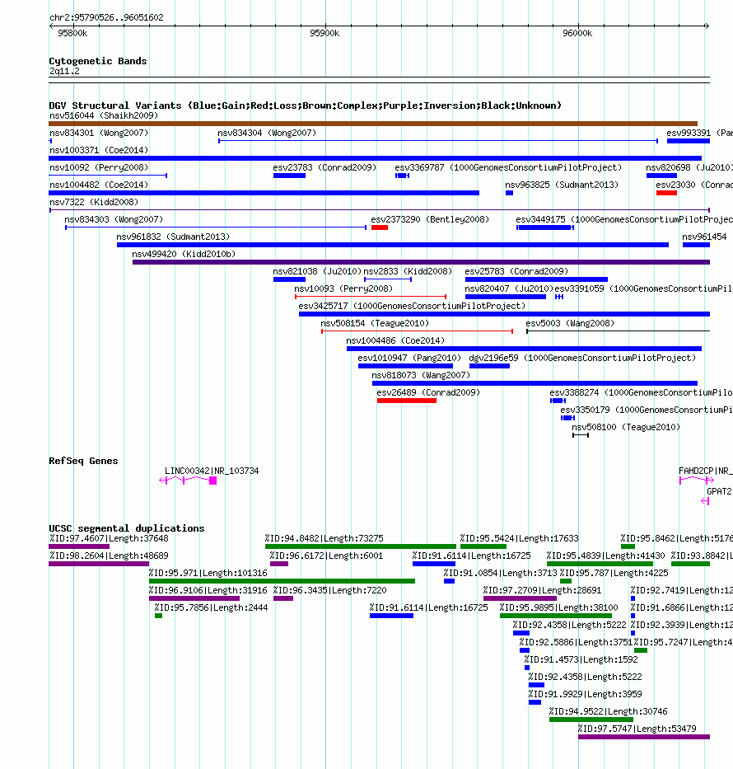Image resolution: width=733 pixels, height=769 pixels.
Task: Select the esv2373290 (Bentley2008) red bar
Action: pyautogui.click(x=379, y=227)
